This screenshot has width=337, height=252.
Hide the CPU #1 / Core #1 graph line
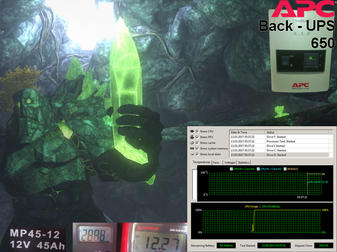pos(231,169)
